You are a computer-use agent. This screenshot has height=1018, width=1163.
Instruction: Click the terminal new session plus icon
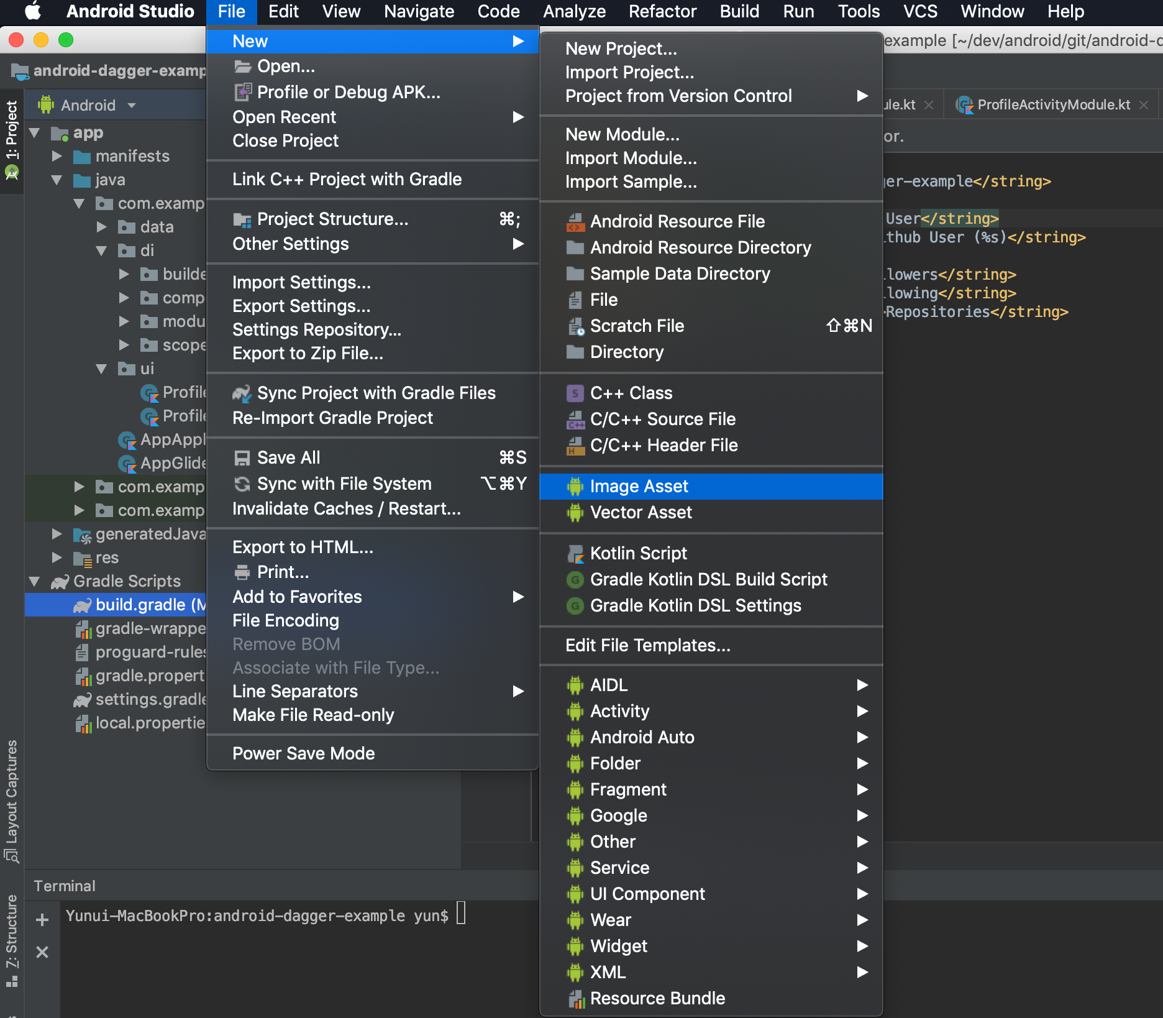pyautogui.click(x=42, y=920)
